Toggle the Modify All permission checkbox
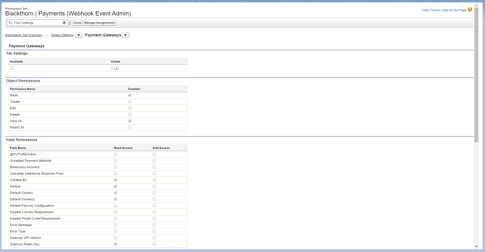Viewport: 485px width, 252px height. (130, 127)
